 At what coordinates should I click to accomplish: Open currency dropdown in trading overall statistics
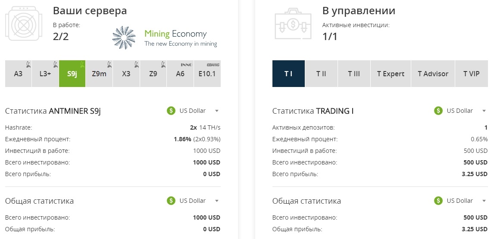click(484, 201)
